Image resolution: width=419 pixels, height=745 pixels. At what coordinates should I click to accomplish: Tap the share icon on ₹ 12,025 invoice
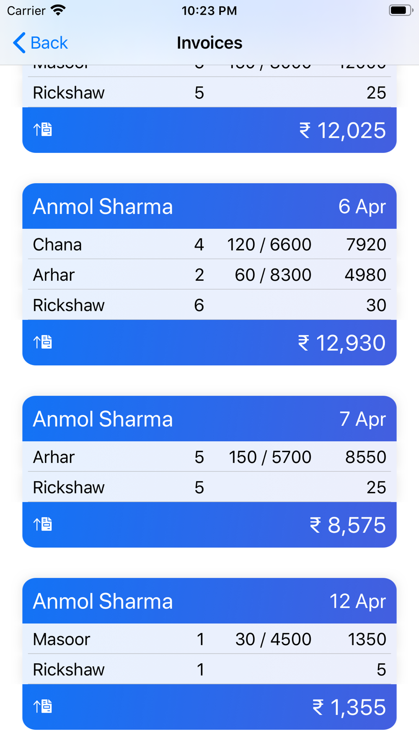(x=43, y=129)
